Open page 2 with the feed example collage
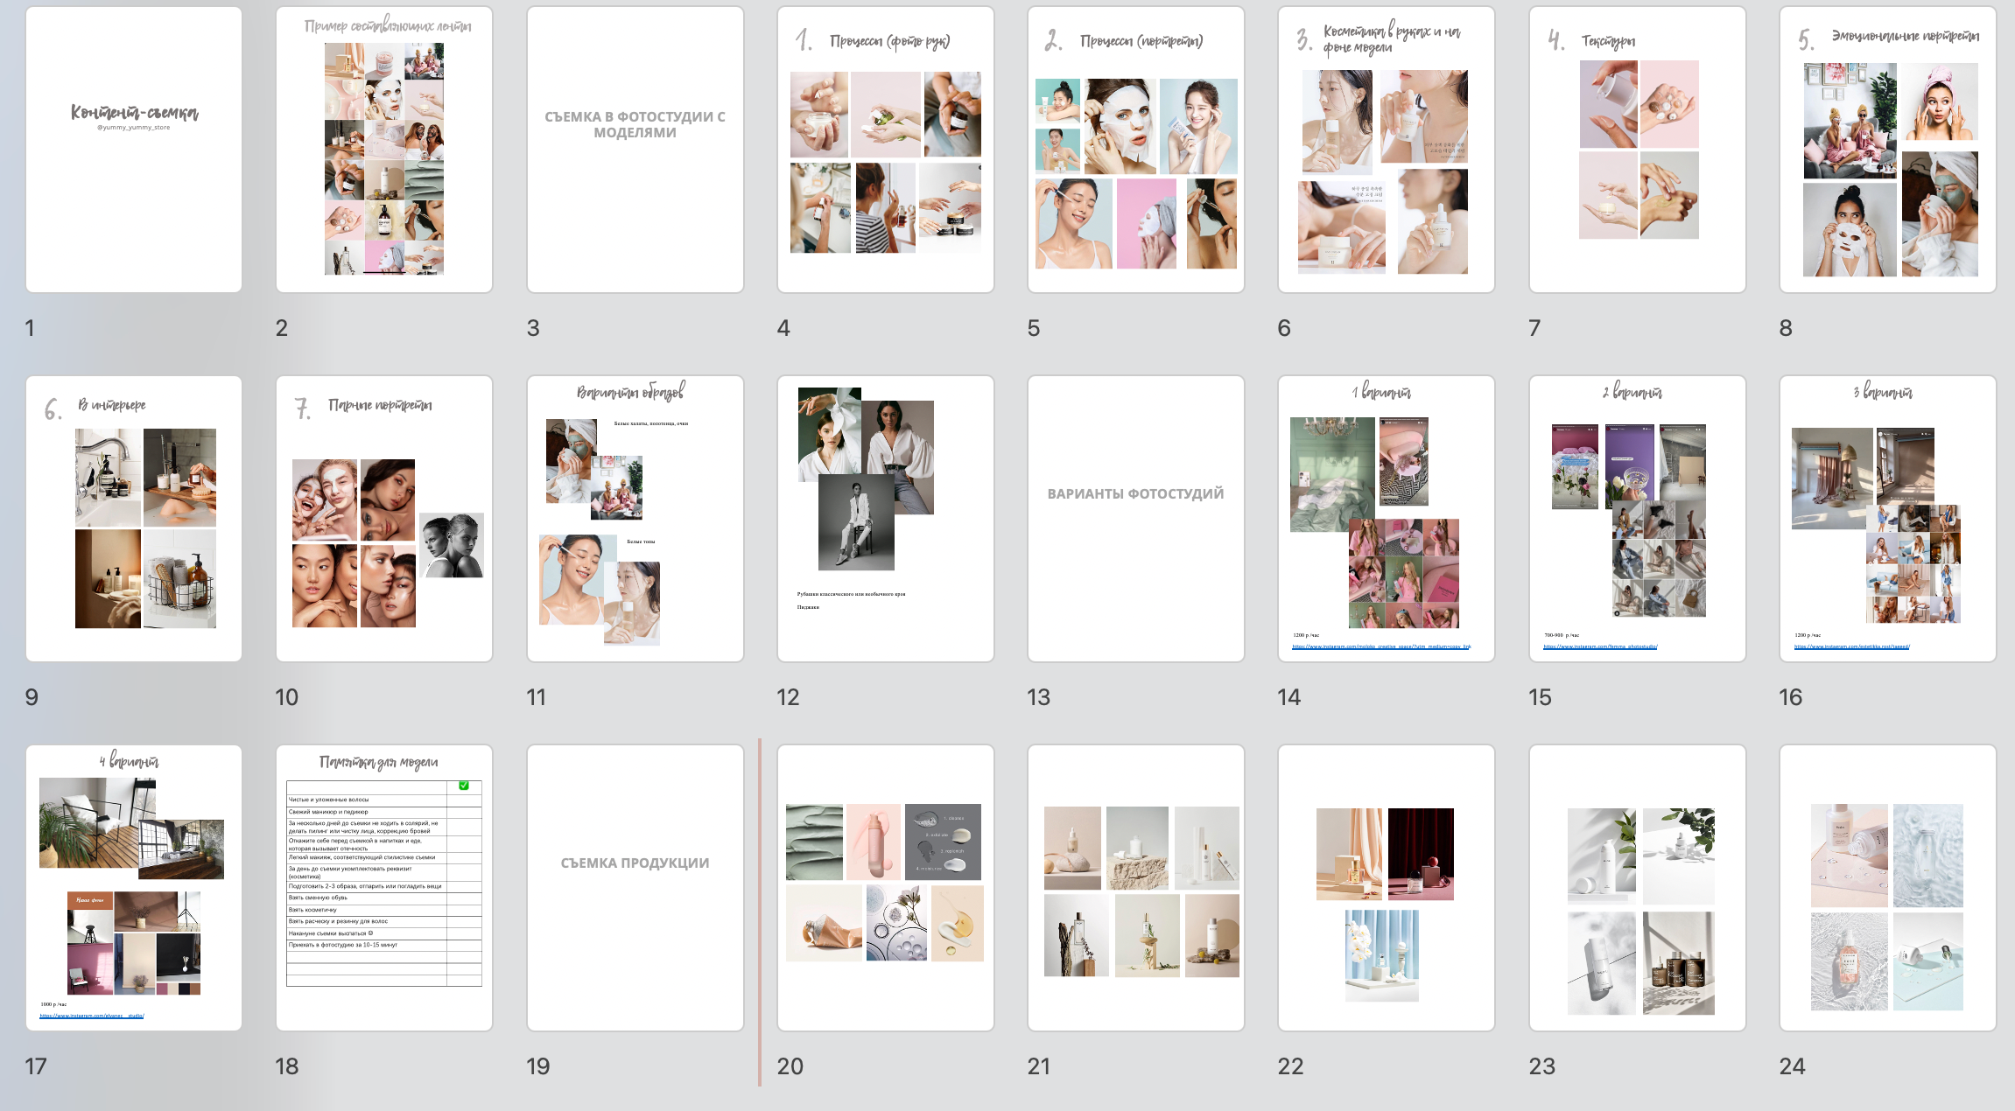Viewport: 2015px width, 1111px height. (384, 150)
